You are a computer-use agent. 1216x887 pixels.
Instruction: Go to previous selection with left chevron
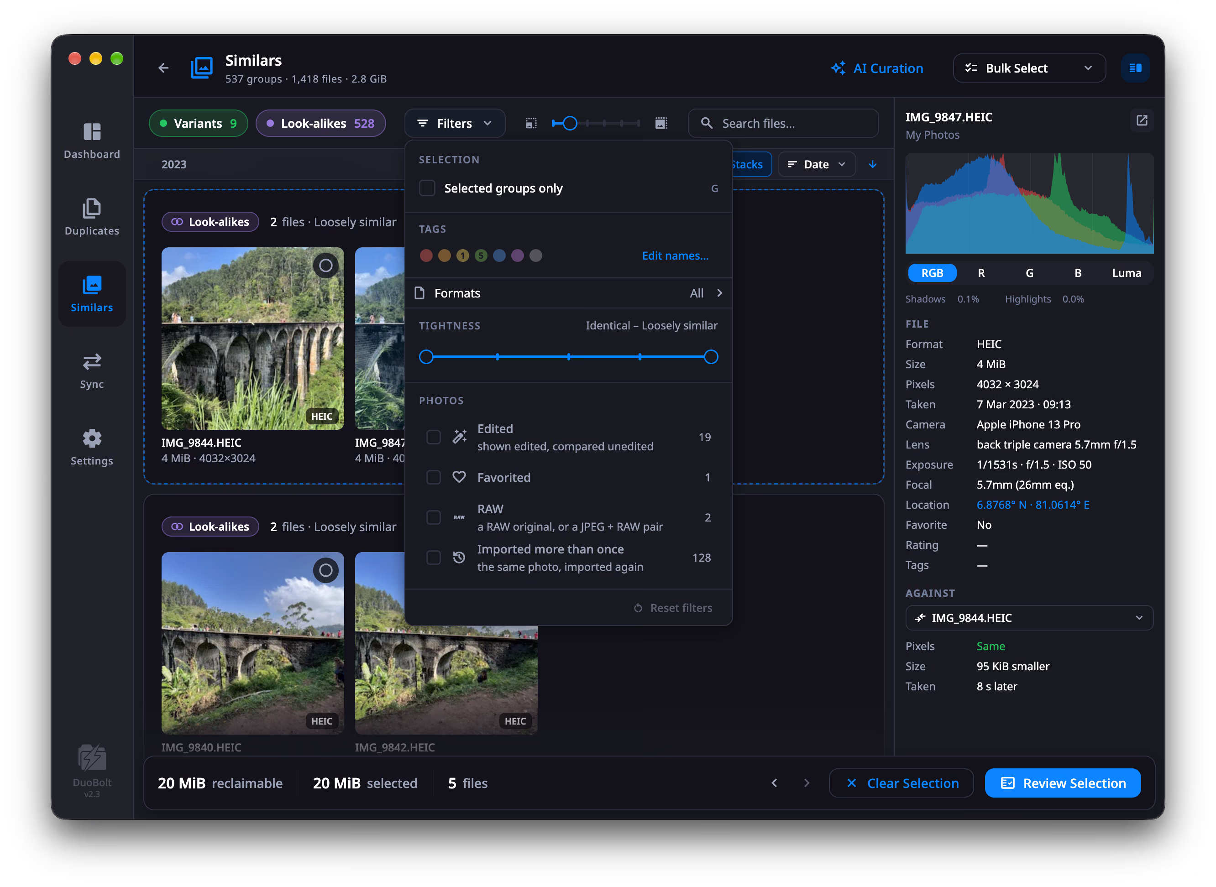774,783
